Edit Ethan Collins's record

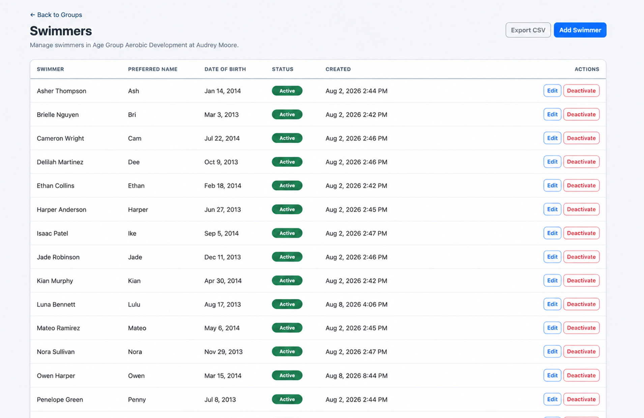coord(552,185)
